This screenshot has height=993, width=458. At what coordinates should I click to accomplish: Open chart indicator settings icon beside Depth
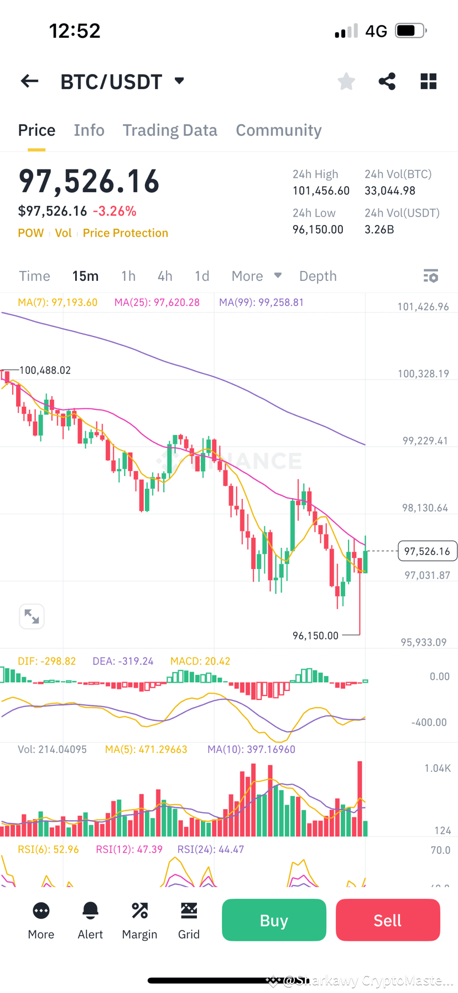[431, 275]
